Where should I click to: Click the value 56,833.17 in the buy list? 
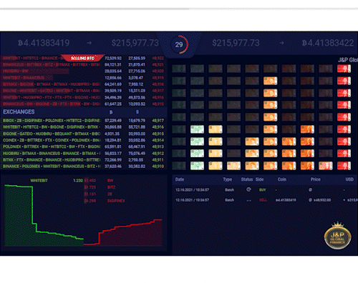coord(113,153)
